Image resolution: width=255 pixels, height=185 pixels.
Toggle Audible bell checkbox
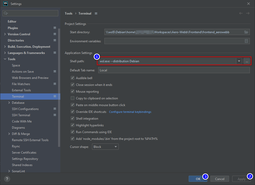click(73, 78)
